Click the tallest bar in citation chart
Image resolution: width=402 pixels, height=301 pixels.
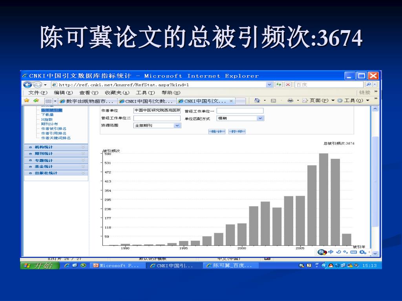[x=323, y=199]
